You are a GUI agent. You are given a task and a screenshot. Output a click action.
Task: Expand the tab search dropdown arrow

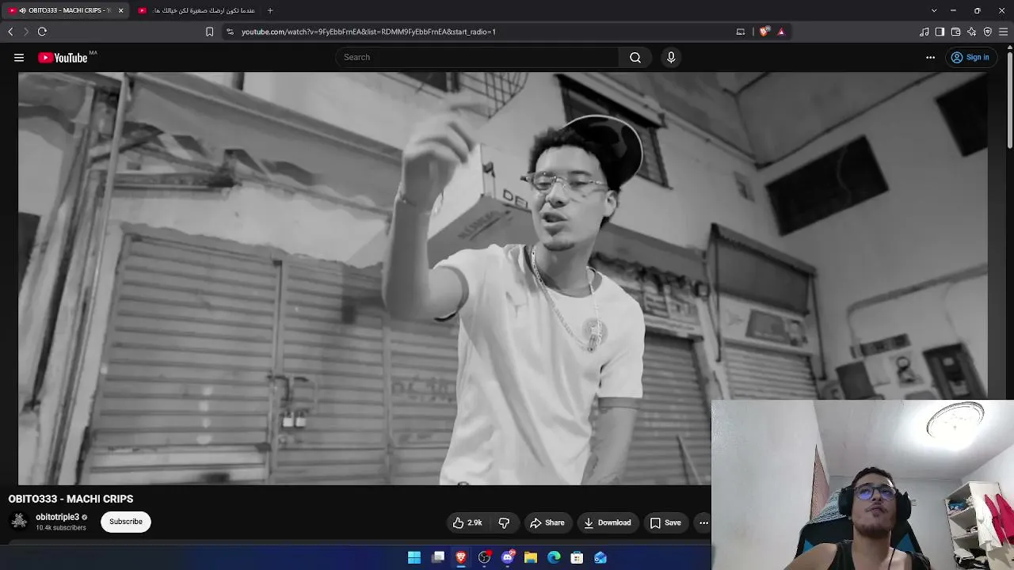[x=934, y=10]
